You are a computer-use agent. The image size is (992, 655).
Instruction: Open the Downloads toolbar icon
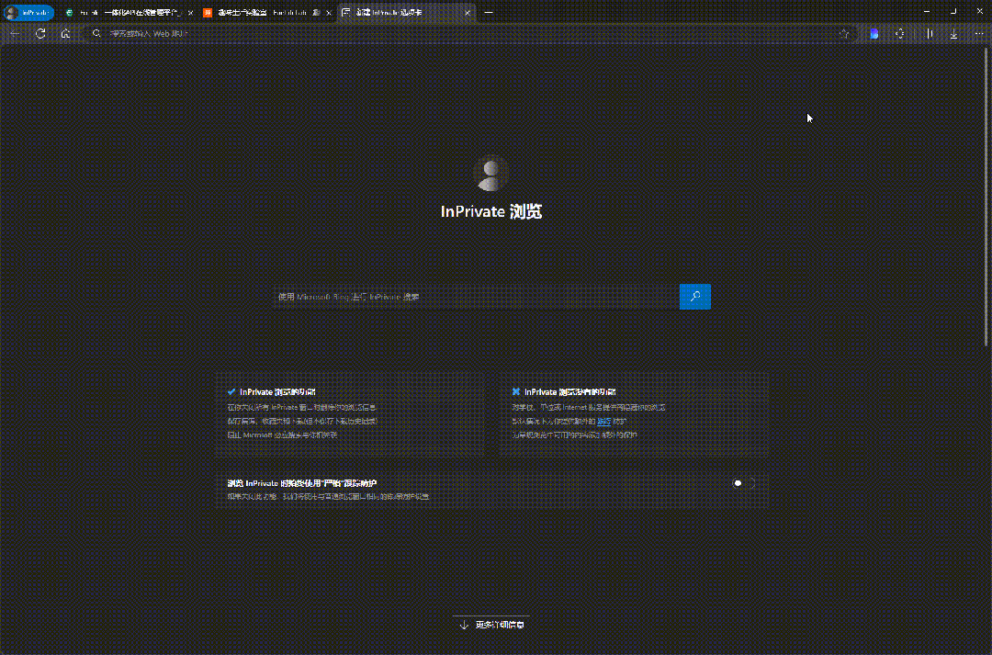click(x=954, y=34)
